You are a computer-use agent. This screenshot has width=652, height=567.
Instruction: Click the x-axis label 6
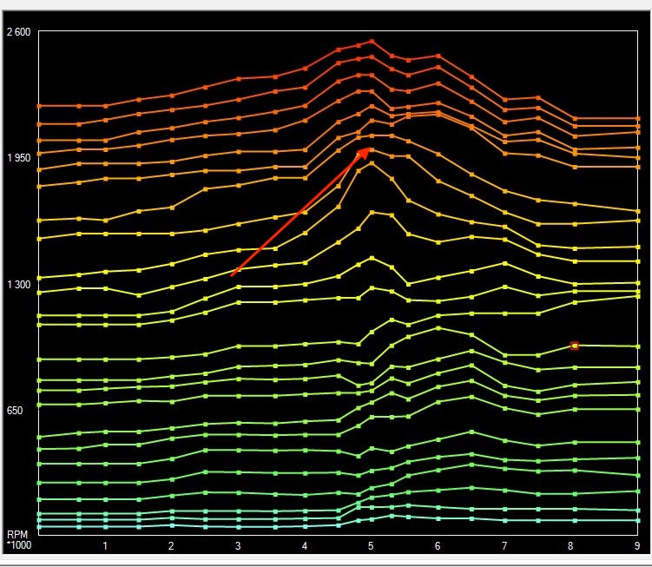(x=438, y=546)
